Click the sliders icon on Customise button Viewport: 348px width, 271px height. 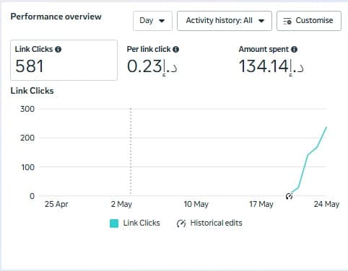pos(287,21)
